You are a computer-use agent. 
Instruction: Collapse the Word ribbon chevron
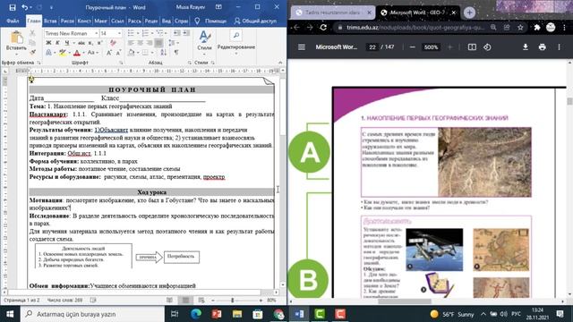(x=280, y=63)
